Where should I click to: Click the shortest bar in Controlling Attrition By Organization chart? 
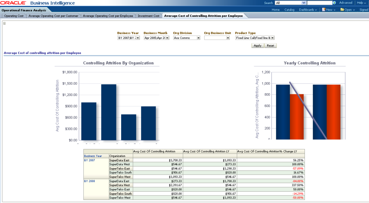coord(129,127)
